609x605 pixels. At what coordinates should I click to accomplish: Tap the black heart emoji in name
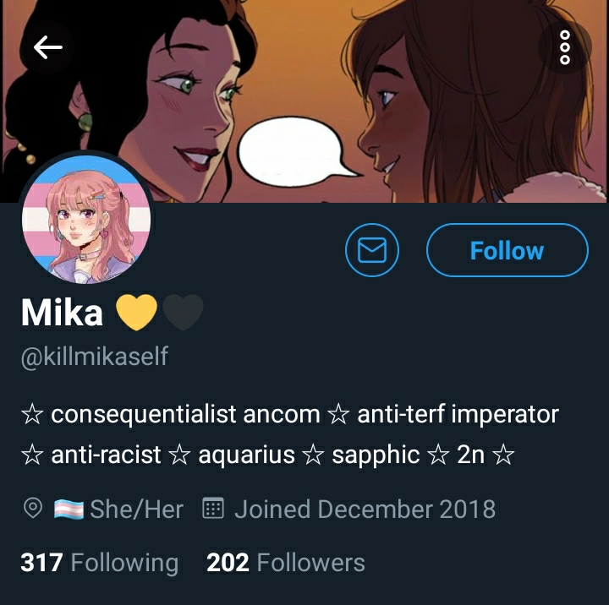point(183,312)
